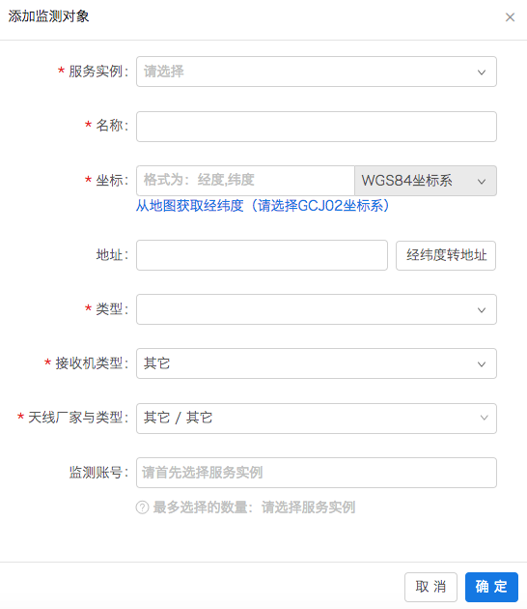527x609 pixels.
Task: Click the 服务实例 dropdown chevron arrow
Action: pos(482,72)
